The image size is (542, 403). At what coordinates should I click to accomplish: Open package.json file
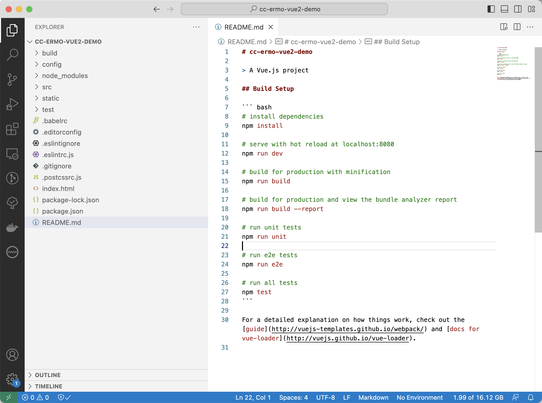click(116, 211)
